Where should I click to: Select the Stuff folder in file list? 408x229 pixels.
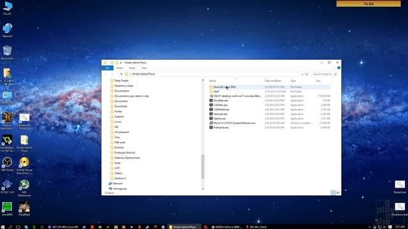[x=216, y=92]
